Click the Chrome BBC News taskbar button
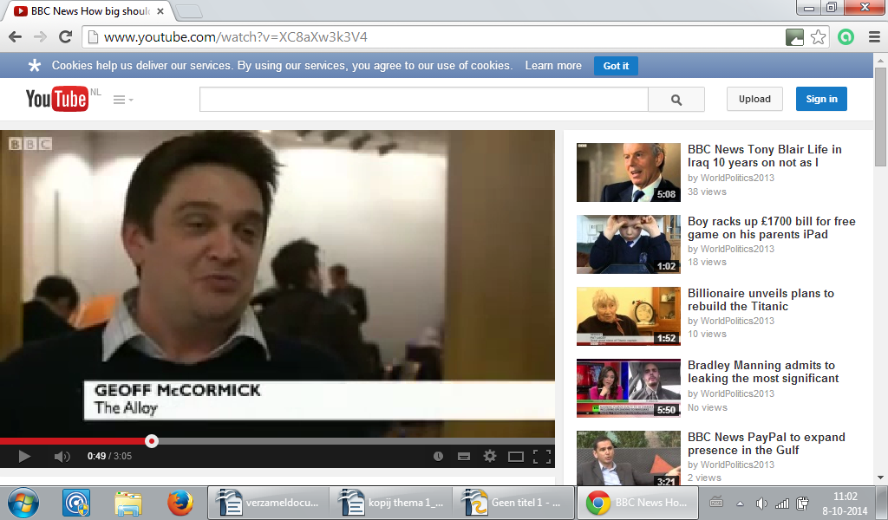888x520 pixels. 638,503
